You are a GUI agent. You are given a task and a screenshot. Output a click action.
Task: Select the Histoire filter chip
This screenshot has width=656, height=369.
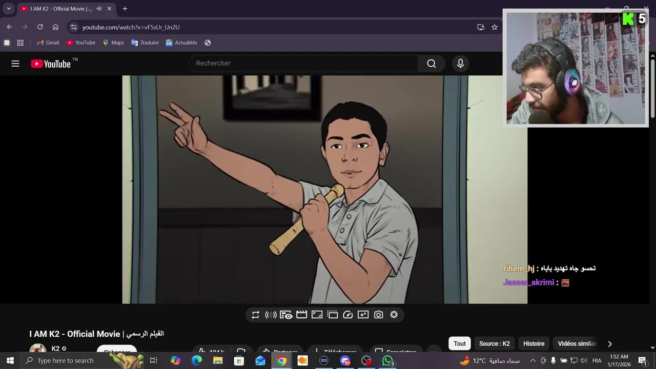[x=534, y=343]
